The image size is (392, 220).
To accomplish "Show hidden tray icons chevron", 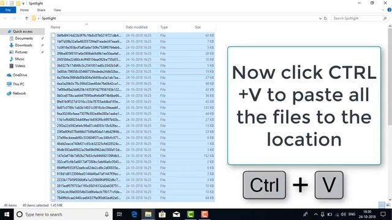I will (x=315, y=215).
